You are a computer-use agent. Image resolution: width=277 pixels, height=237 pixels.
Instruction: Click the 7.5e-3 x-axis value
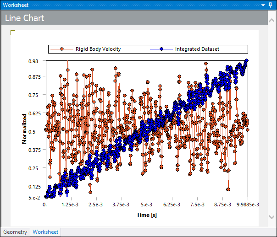tap(197, 205)
